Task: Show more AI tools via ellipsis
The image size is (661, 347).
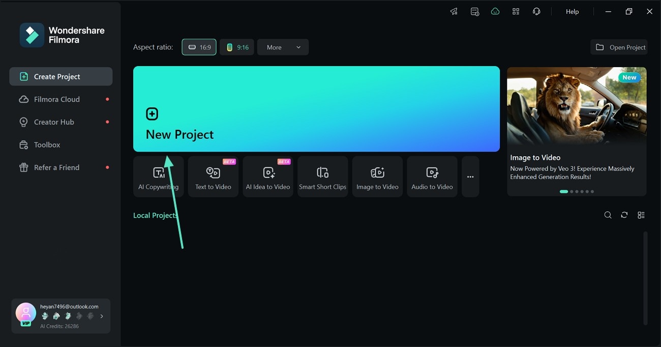Action: tap(470, 177)
